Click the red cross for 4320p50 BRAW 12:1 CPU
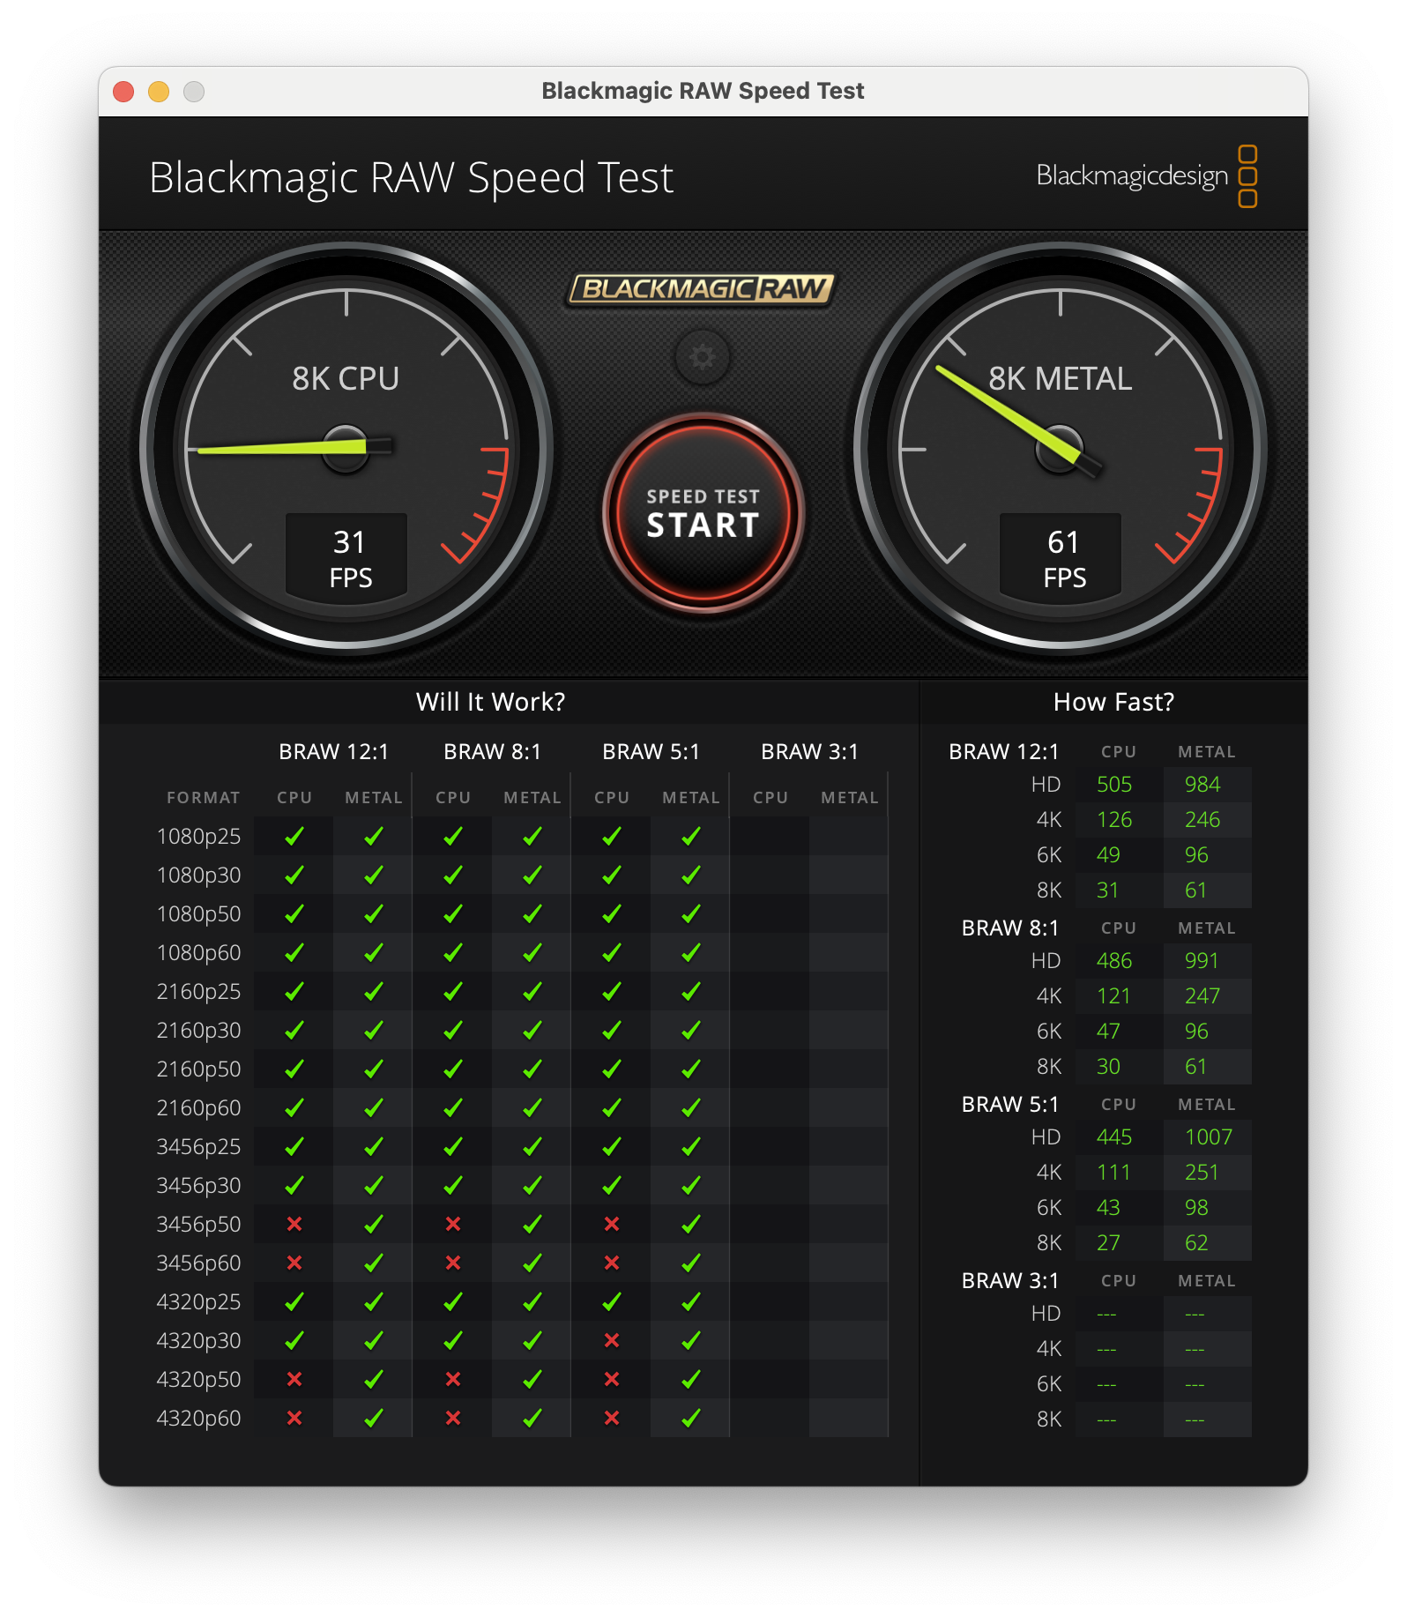Screen dimensions: 1407x1617 point(294,1379)
